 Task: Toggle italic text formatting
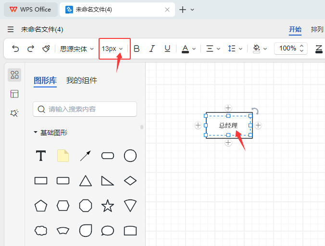click(152, 49)
